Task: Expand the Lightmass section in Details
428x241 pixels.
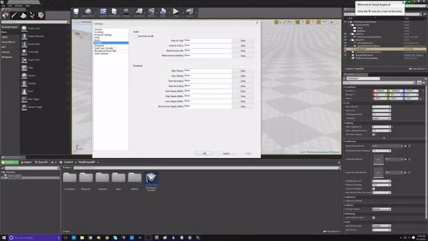Action: point(350,197)
